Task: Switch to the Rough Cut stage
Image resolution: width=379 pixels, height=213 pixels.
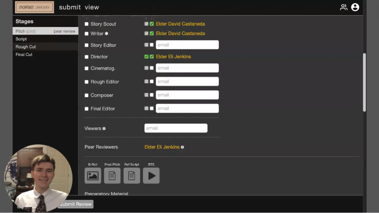Action: coord(26,47)
